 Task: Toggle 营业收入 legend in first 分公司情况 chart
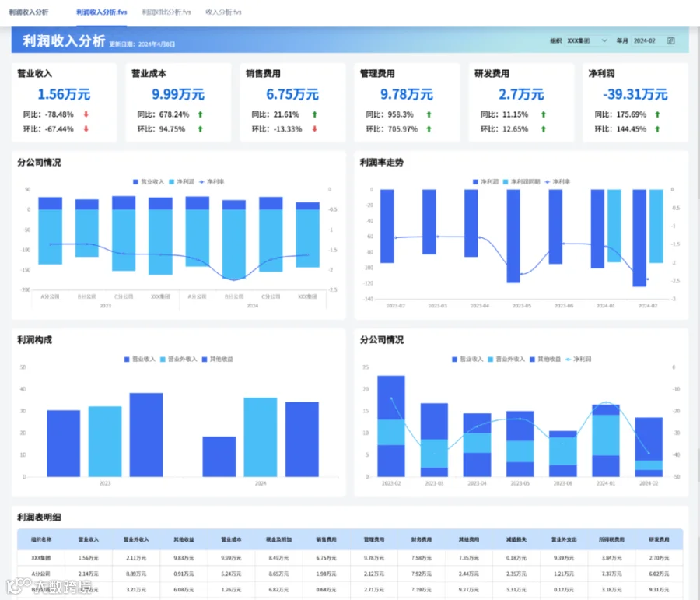(x=149, y=182)
